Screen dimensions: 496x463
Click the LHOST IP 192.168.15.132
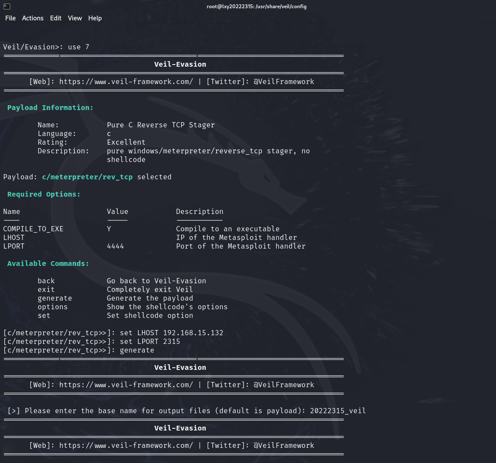[193, 333]
